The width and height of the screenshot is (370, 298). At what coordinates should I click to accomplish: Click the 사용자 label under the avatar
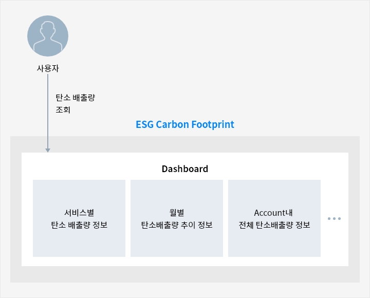click(x=48, y=68)
